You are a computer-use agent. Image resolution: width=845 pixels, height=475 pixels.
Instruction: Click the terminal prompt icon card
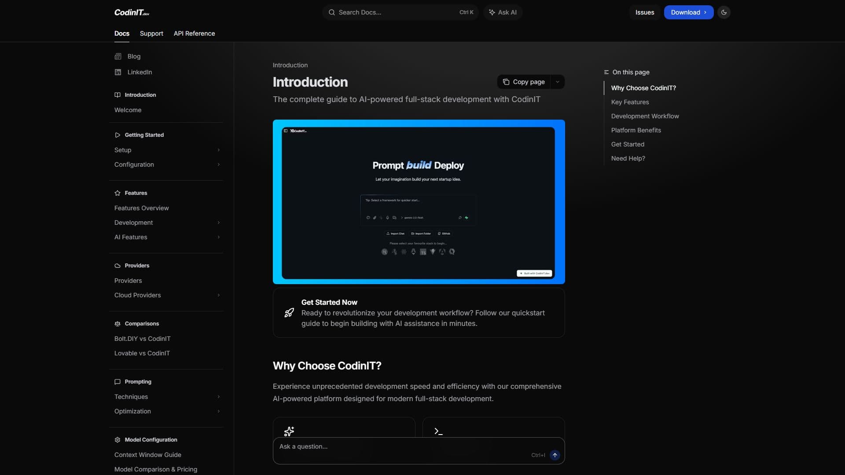[438, 431]
